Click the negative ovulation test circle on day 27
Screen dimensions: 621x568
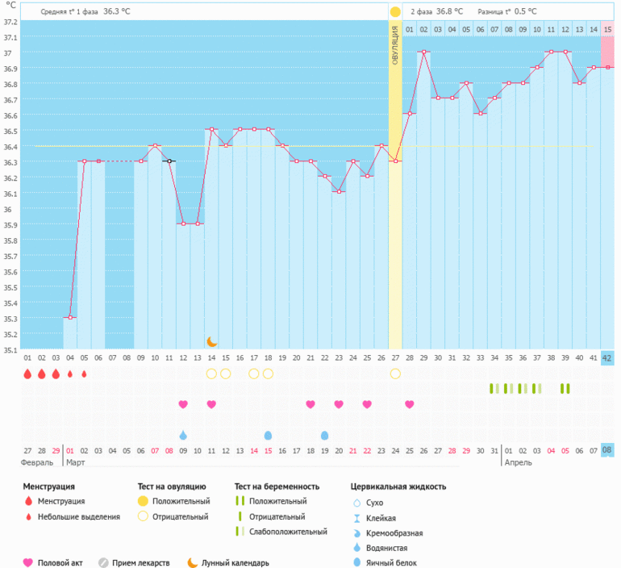coord(395,374)
